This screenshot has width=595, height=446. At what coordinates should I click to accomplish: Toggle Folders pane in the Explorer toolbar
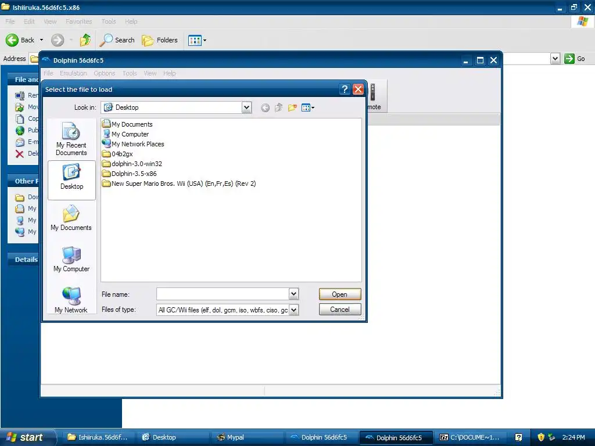click(160, 40)
